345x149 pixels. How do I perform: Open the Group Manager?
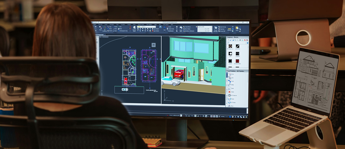tap(215, 29)
